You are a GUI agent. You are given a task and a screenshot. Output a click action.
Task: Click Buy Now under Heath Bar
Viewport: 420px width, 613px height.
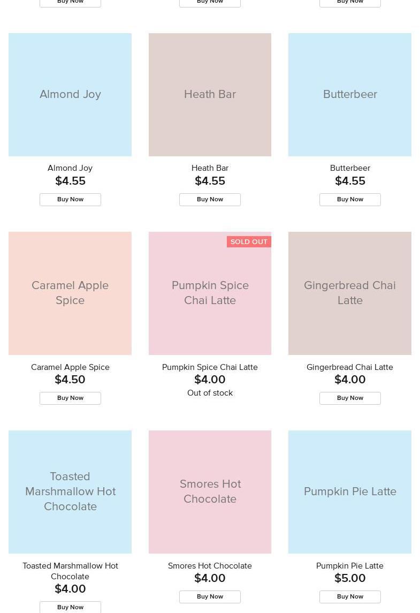pyautogui.click(x=210, y=200)
